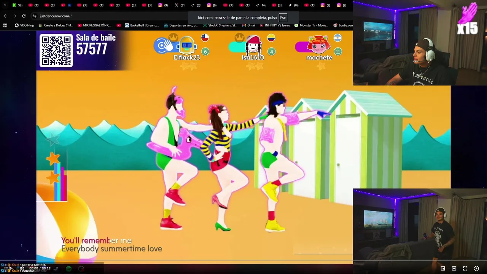This screenshot has width=487, height=274.
Task: Click the Chile flag next to Elflack23
Action: pyautogui.click(x=205, y=38)
